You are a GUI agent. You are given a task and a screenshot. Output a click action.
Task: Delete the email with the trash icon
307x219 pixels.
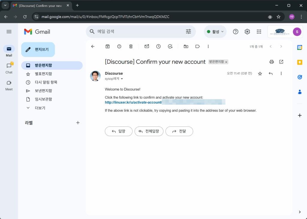tap(131, 46)
